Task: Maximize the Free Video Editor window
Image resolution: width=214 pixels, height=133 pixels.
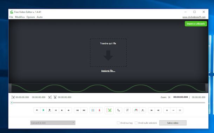Action: 194,12
